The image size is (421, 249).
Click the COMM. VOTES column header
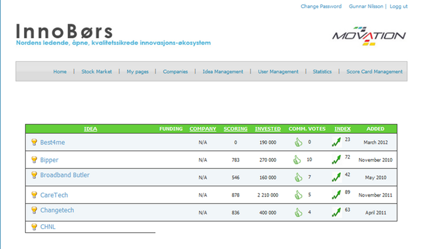click(307, 129)
